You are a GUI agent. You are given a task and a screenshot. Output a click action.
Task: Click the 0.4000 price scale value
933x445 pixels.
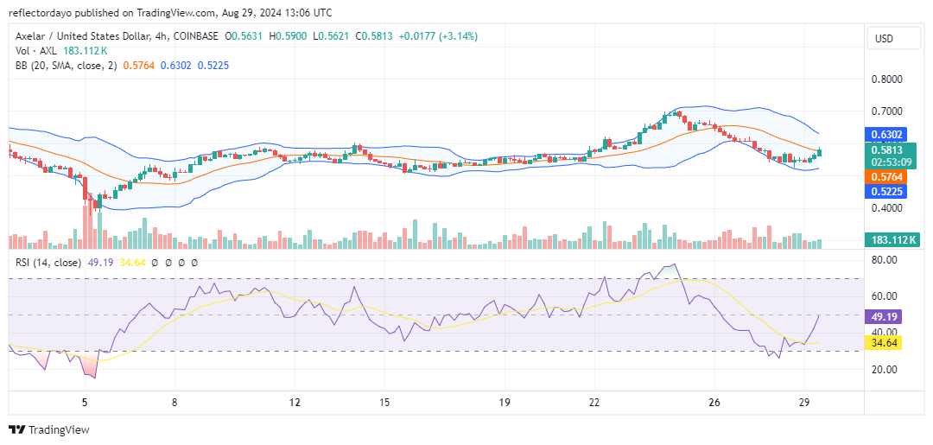click(887, 208)
